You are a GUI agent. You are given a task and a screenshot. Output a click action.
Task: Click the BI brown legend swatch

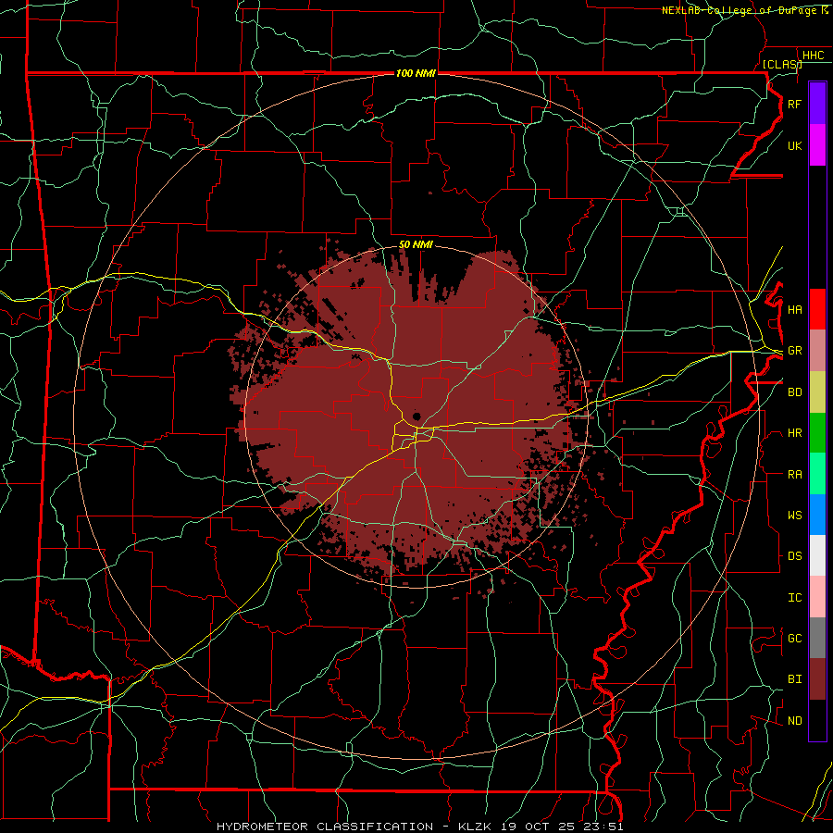[x=817, y=679]
